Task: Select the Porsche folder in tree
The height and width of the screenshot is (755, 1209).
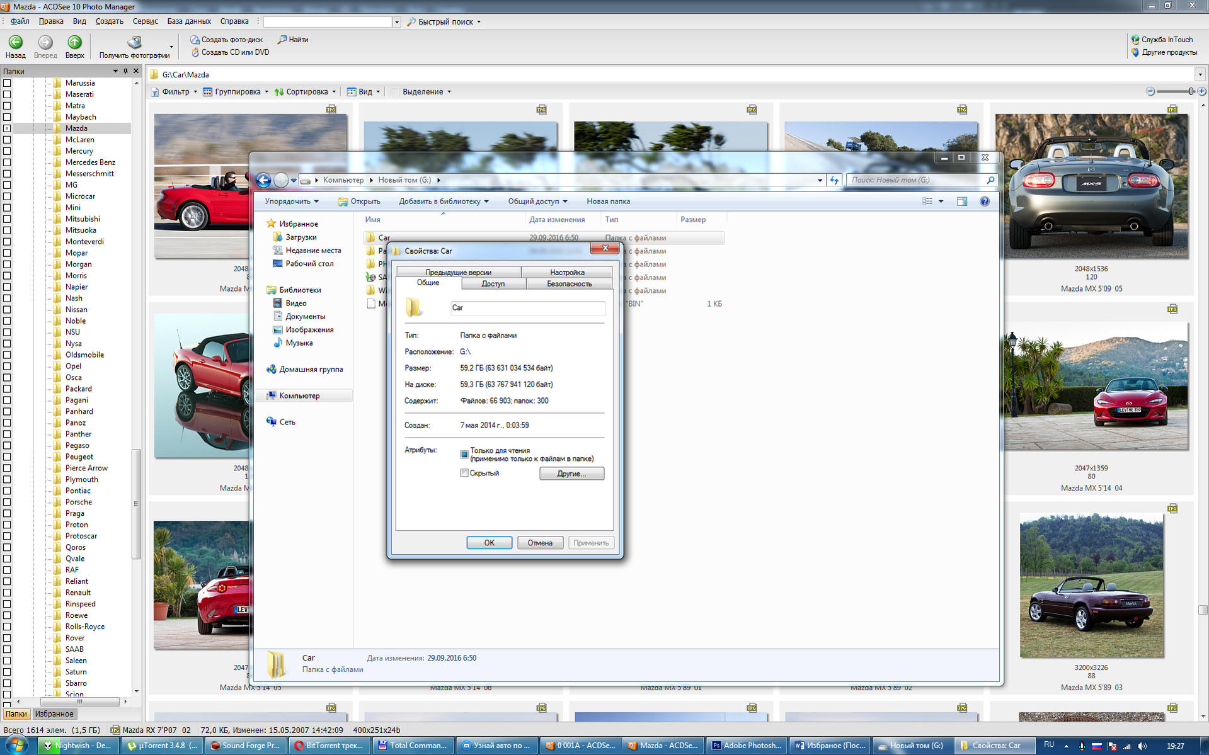Action: pyautogui.click(x=78, y=502)
